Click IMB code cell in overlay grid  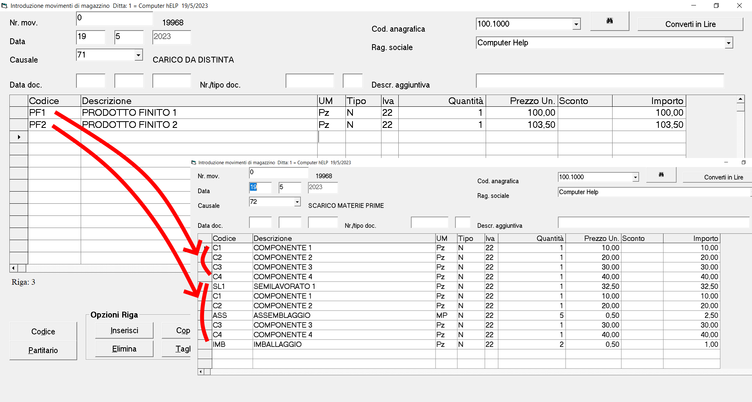click(x=232, y=345)
